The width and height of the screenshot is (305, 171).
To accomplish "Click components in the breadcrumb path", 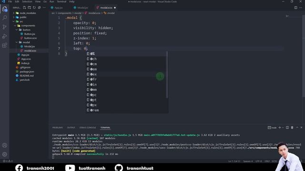I will coord(64,13).
